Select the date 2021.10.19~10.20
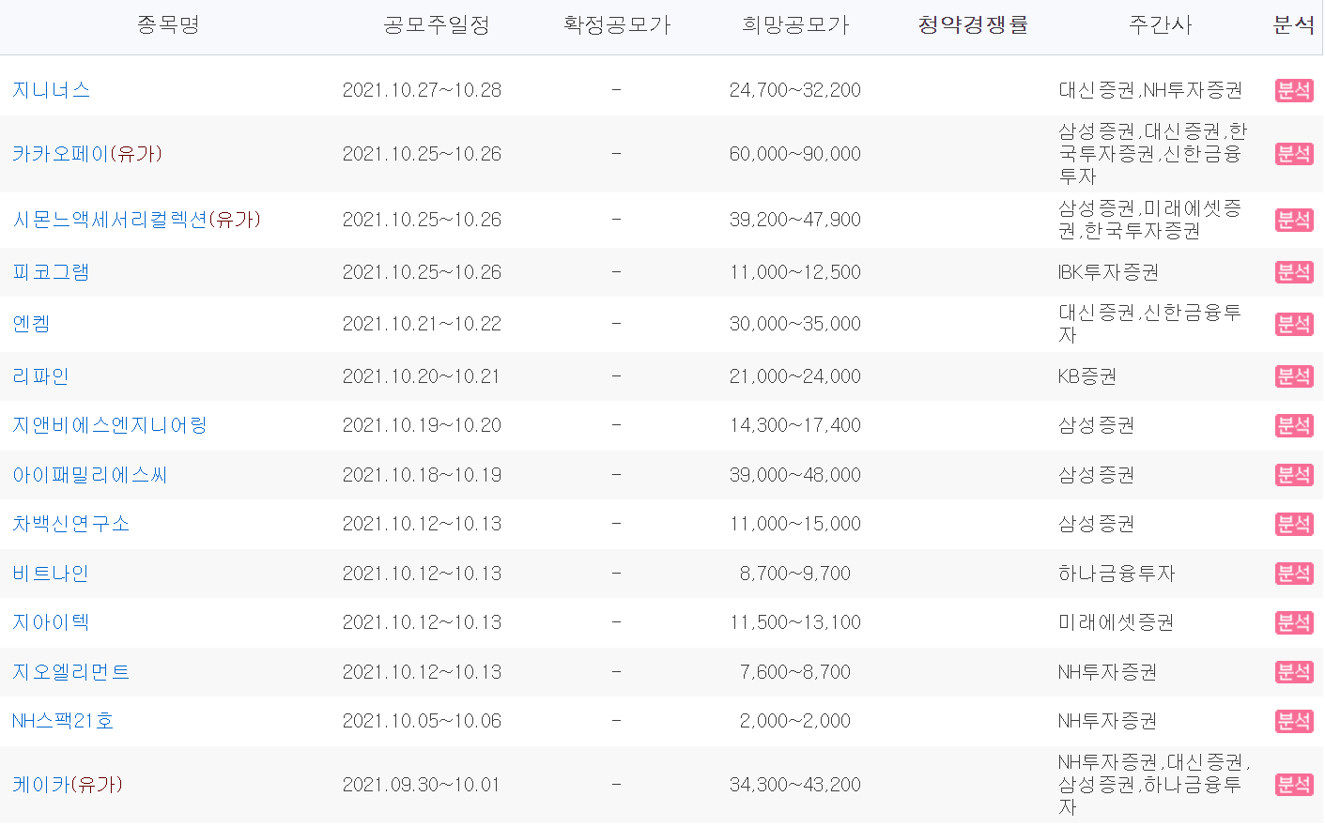1325x827 pixels. point(422,425)
